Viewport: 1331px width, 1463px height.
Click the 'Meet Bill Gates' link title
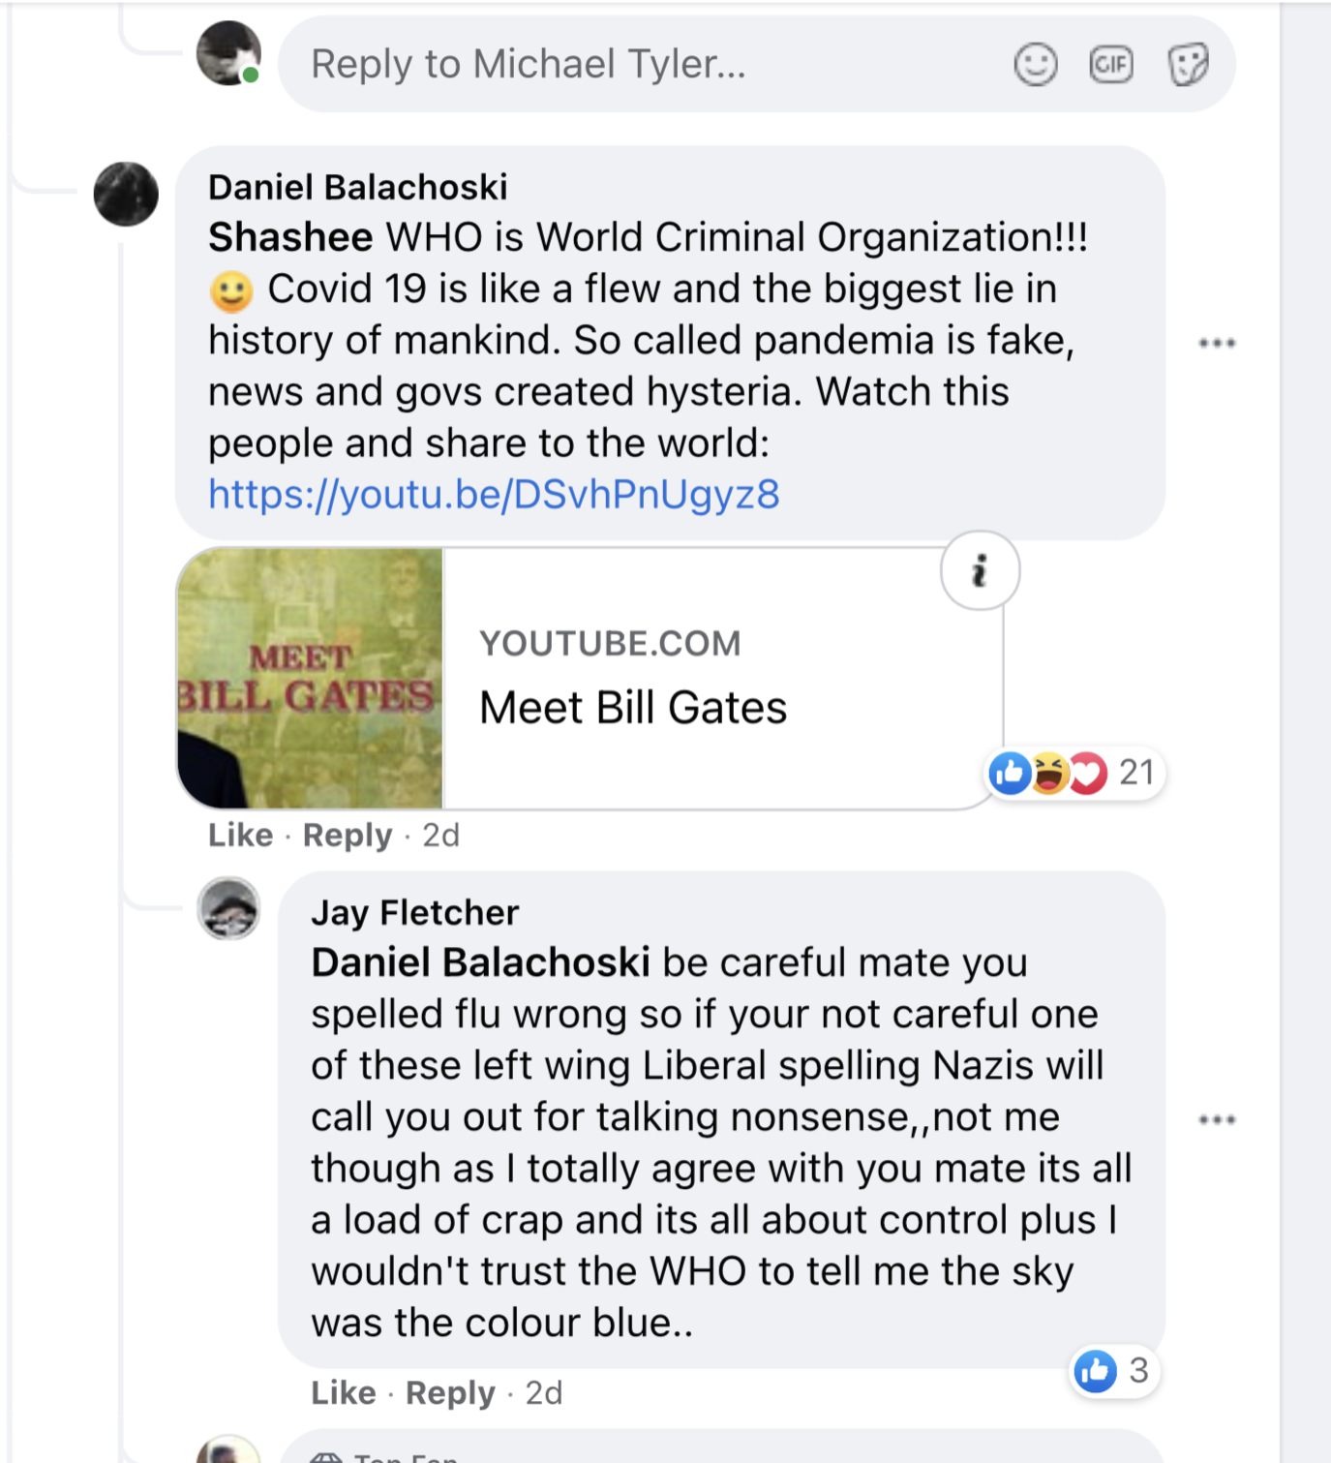(x=633, y=708)
